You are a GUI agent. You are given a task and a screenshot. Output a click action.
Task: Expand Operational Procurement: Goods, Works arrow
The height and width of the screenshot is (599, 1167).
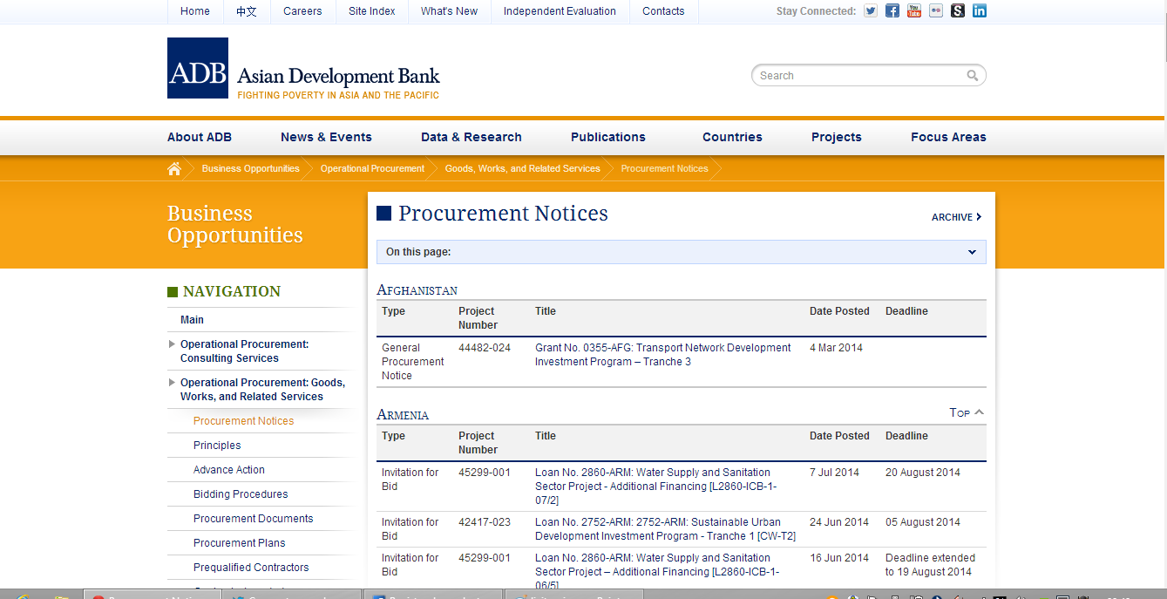[x=172, y=383]
